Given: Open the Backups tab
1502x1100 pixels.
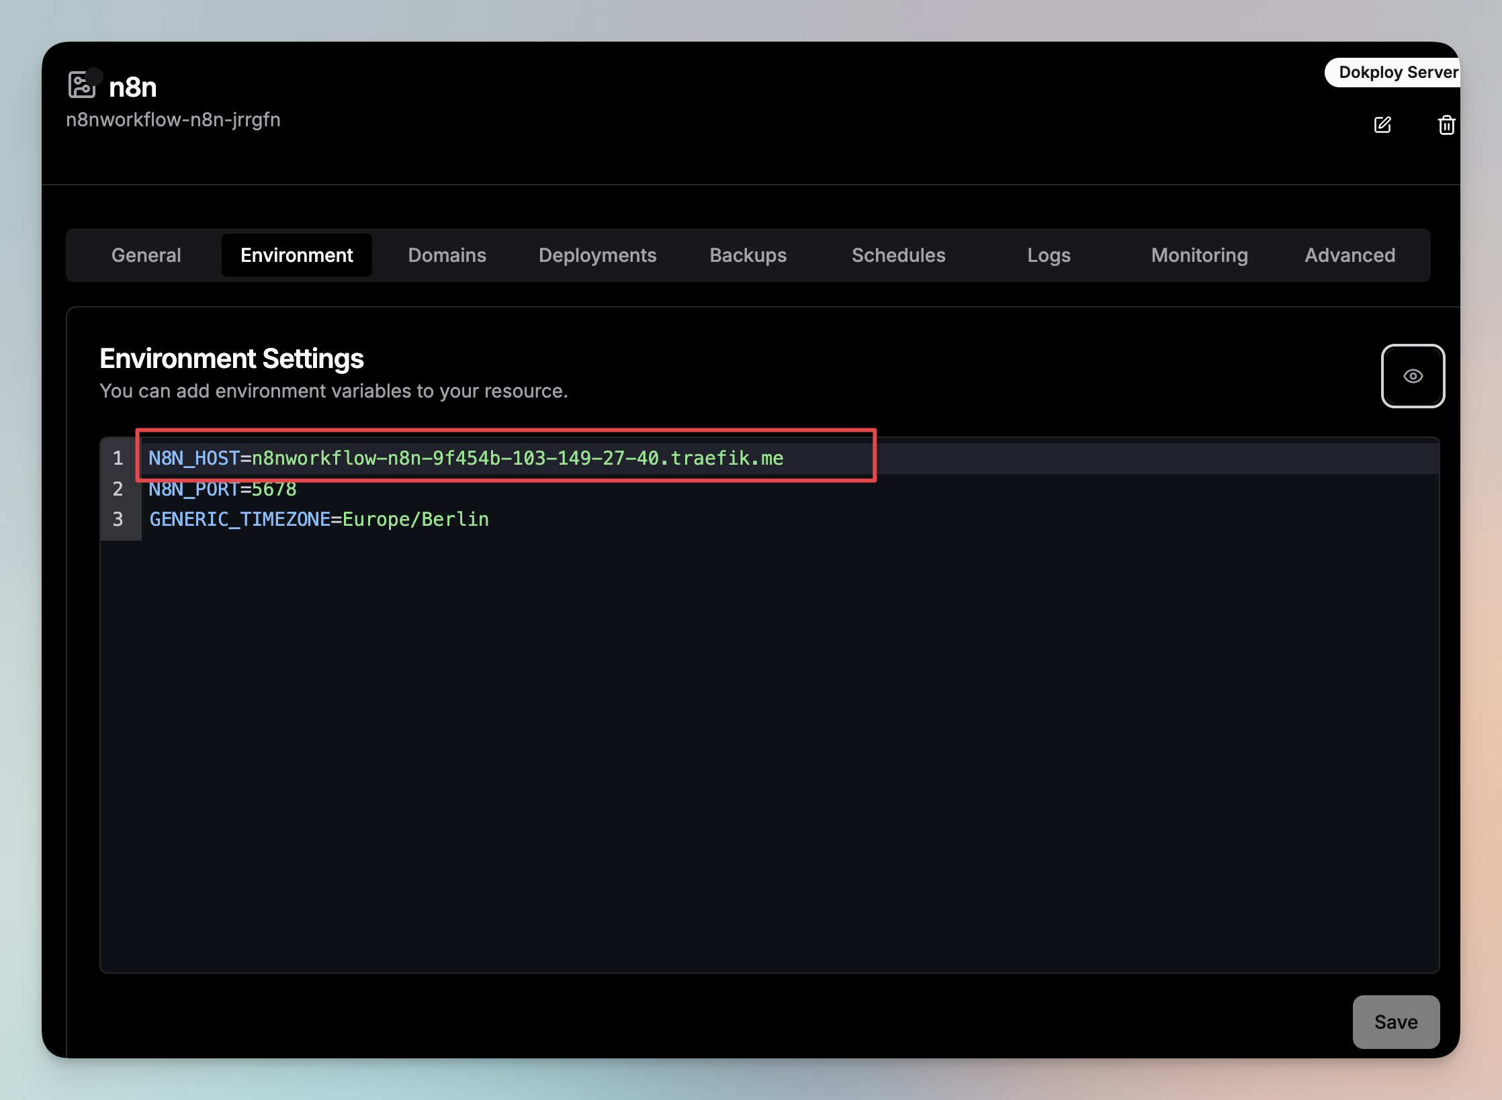Looking at the screenshot, I should [x=748, y=255].
